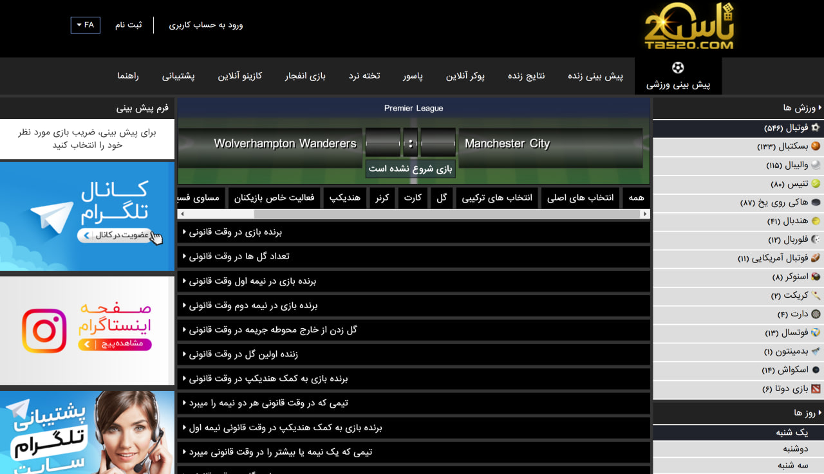Image resolution: width=824 pixels, height=474 pixels.
Task: Select دوشنبه in the days list
Action: pos(795,449)
